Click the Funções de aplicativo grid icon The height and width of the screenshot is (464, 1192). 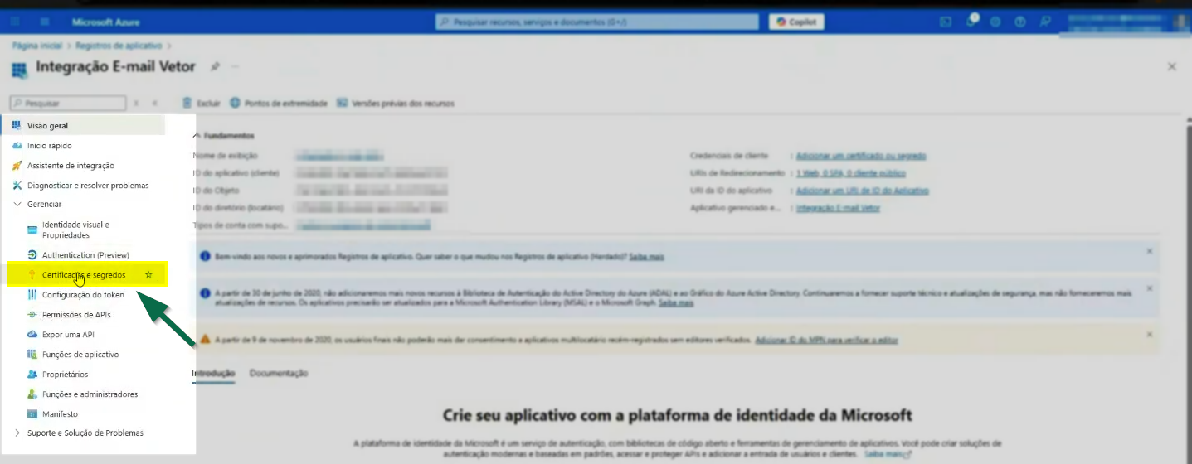[x=32, y=354]
